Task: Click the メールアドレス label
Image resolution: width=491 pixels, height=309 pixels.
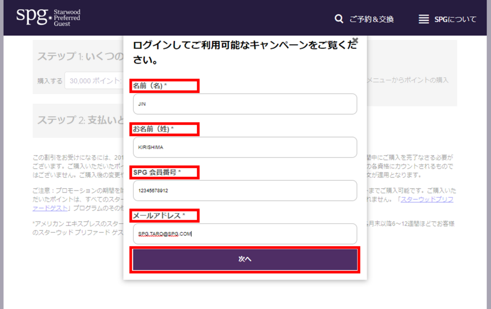Action: pyautogui.click(x=159, y=216)
